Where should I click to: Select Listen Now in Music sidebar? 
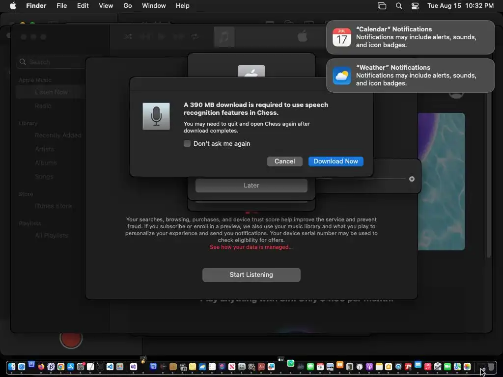tap(51, 92)
